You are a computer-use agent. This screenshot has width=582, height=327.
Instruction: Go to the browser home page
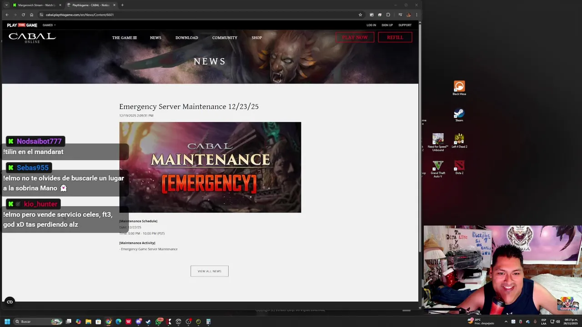[31, 15]
